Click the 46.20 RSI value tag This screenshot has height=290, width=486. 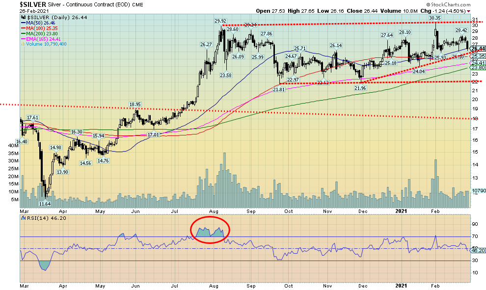[x=478, y=250]
